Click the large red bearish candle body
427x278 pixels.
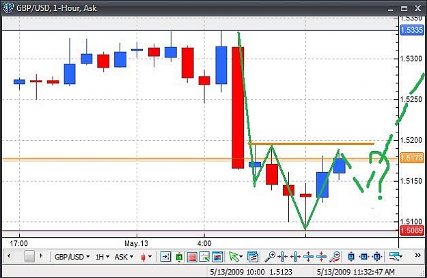point(238,107)
